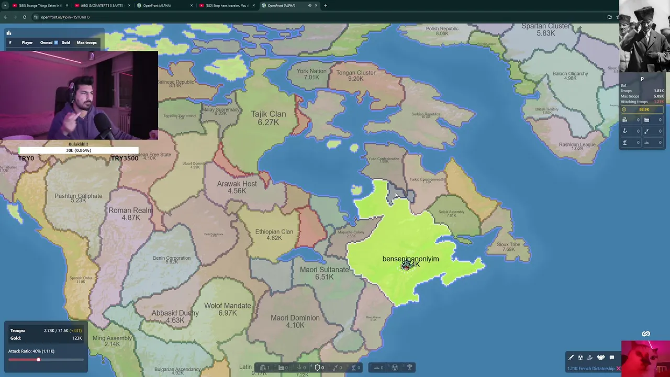Click the alliance handshake icon
Image resolution: width=670 pixels, height=377 pixels.
pyautogui.click(x=601, y=358)
